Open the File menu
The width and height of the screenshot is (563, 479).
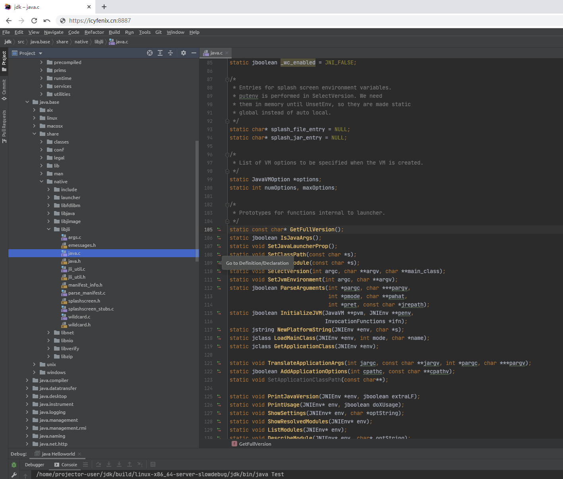[6, 32]
